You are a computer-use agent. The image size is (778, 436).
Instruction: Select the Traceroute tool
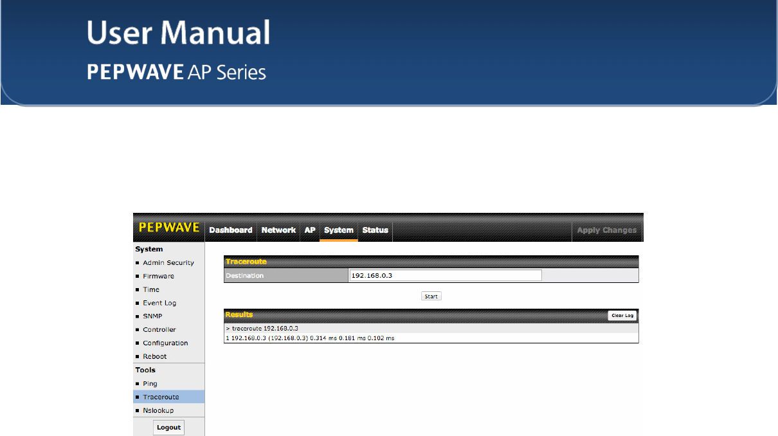(x=169, y=397)
